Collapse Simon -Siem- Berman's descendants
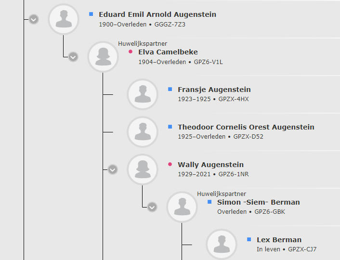This screenshot has height=260, width=340. (152, 207)
